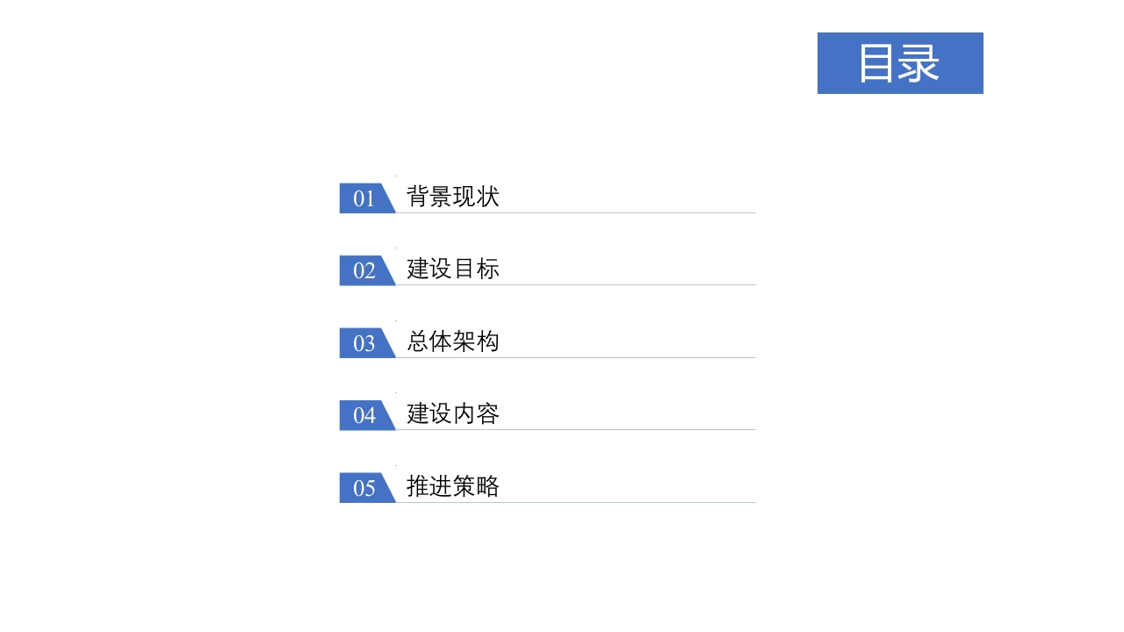Click the underline beneath 背景现状

tap(575, 212)
